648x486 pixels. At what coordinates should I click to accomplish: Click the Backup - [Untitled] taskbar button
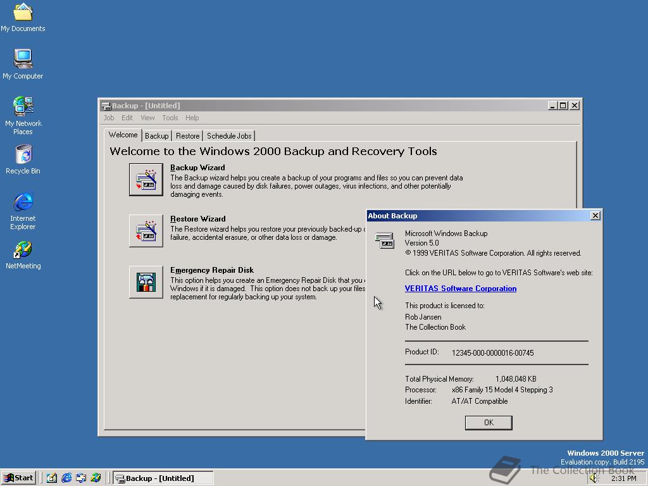(x=163, y=478)
